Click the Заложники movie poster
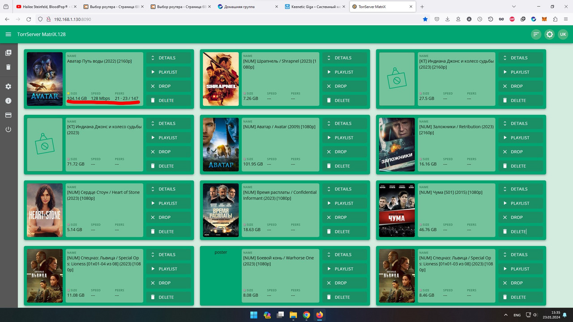The height and width of the screenshot is (322, 573). 397,144
